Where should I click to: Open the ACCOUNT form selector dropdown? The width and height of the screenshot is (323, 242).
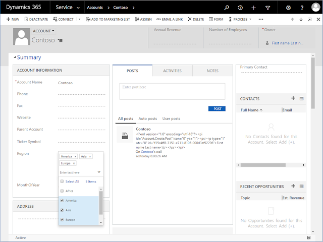[x=43, y=31]
